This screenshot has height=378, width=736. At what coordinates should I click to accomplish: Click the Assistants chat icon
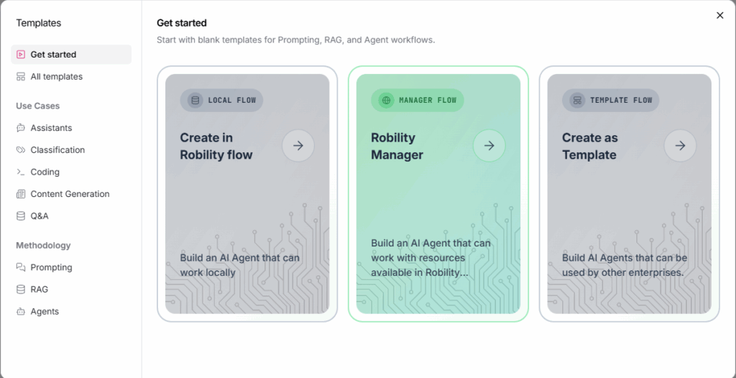[21, 128]
